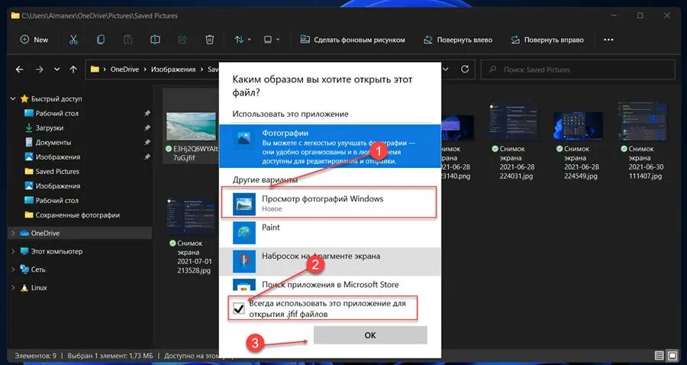Click the Linux penguin icon in sidebar

[24, 288]
